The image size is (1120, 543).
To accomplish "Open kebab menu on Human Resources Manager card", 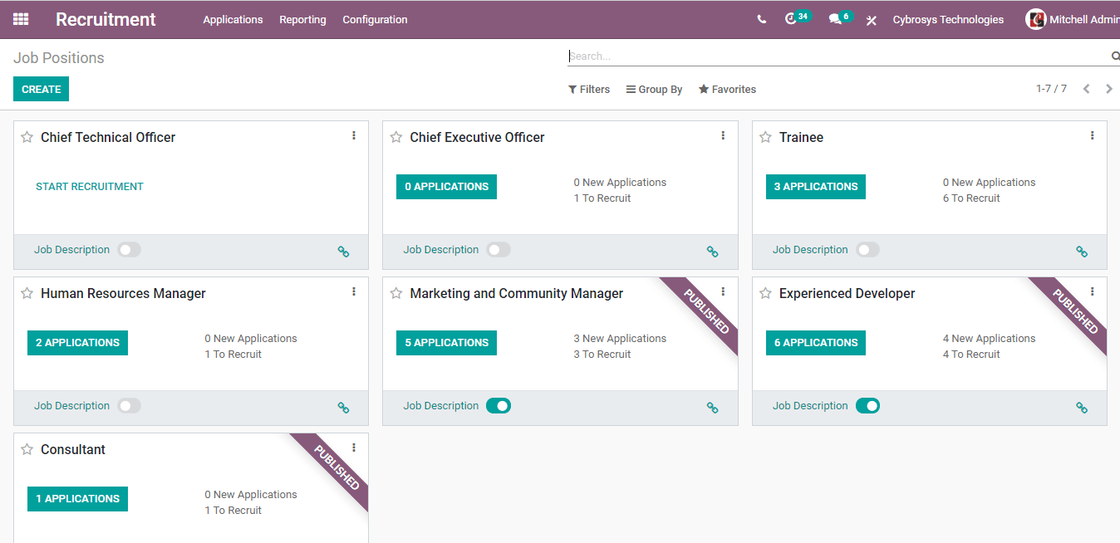I will tap(354, 291).
